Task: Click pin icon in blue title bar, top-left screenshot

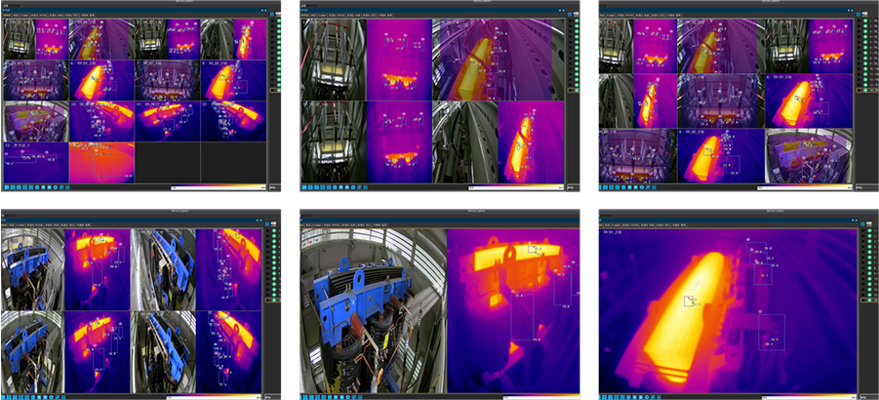Action: 262,10
